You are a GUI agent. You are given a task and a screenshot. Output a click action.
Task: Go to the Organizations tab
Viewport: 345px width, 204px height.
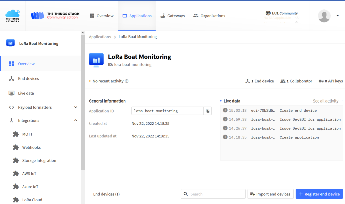(209, 16)
